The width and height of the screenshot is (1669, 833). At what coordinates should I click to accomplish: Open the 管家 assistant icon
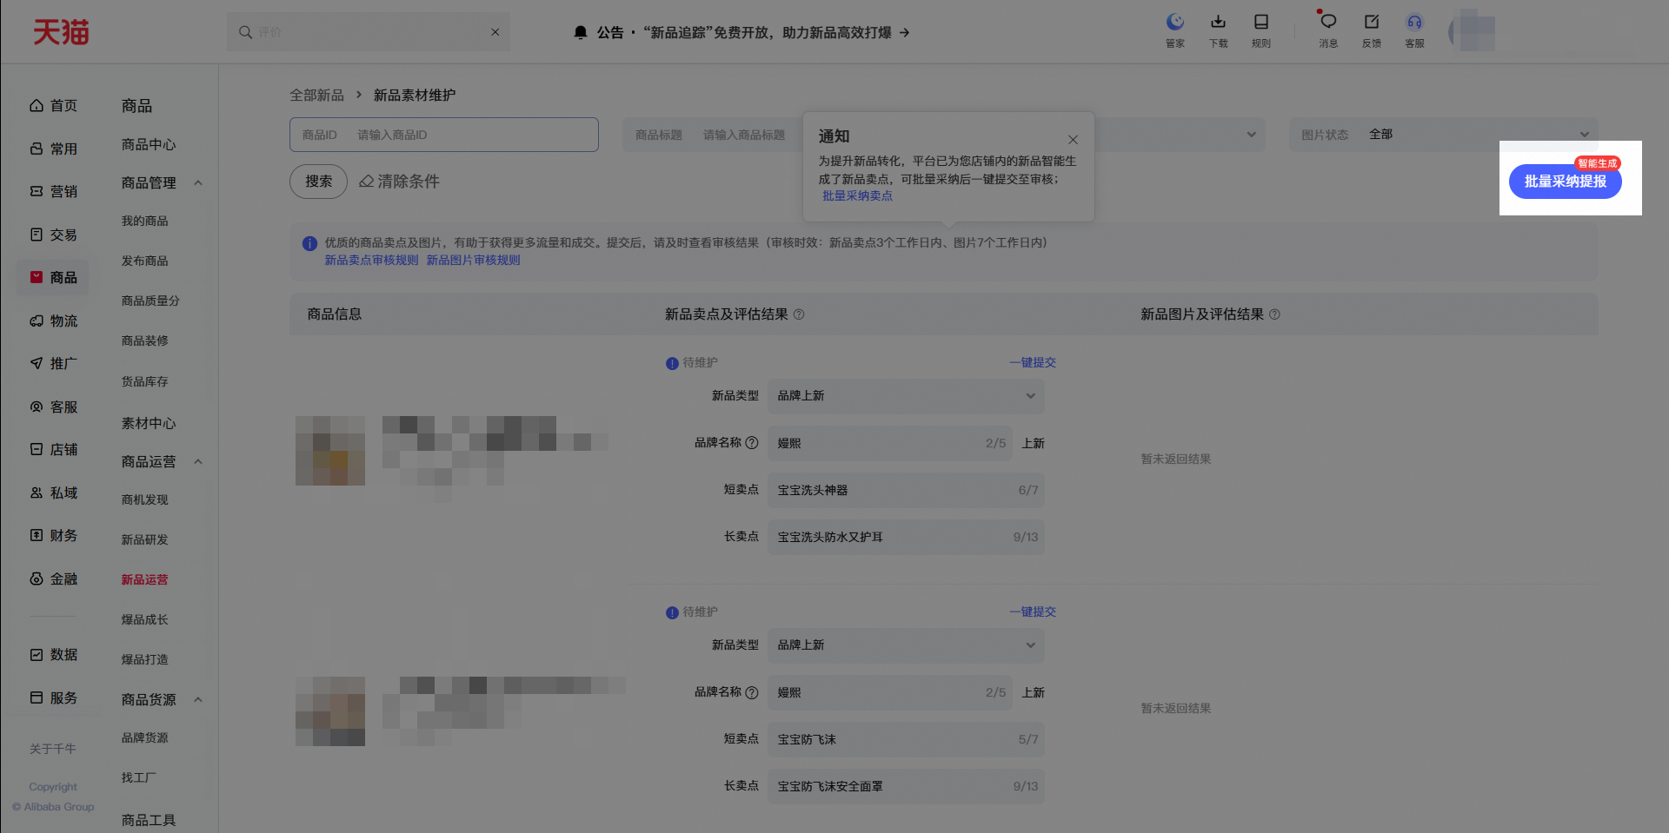(1175, 30)
